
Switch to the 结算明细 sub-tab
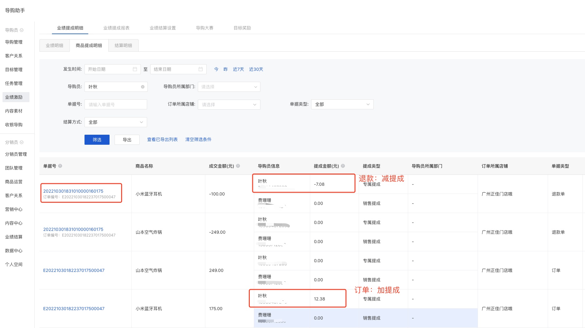click(123, 45)
